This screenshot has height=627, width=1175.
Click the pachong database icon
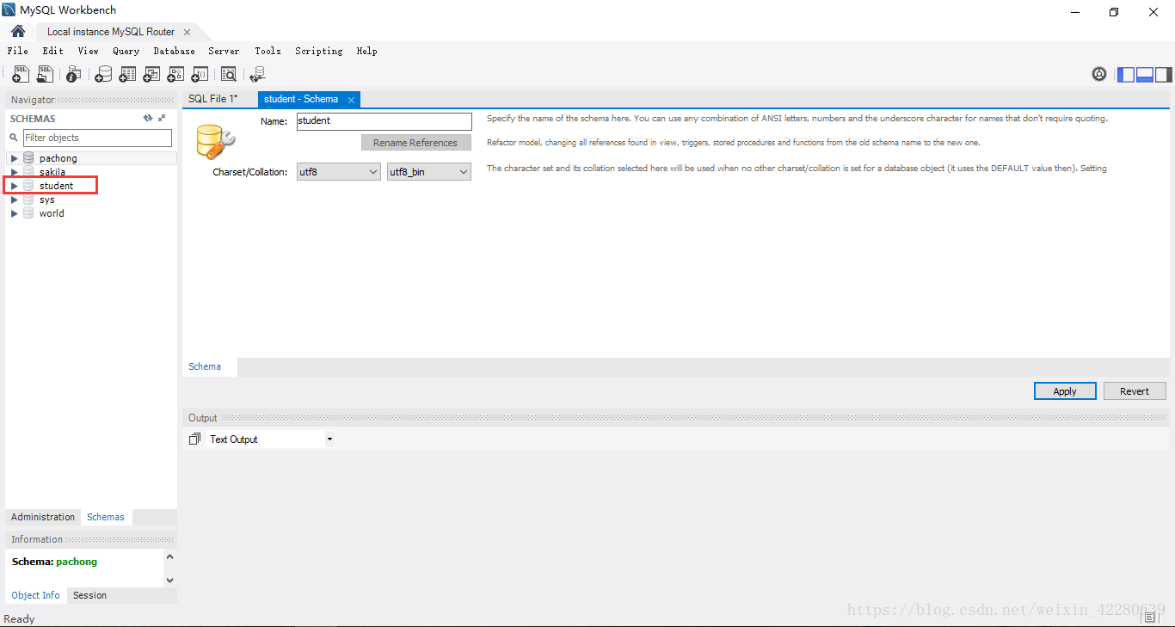coord(28,158)
